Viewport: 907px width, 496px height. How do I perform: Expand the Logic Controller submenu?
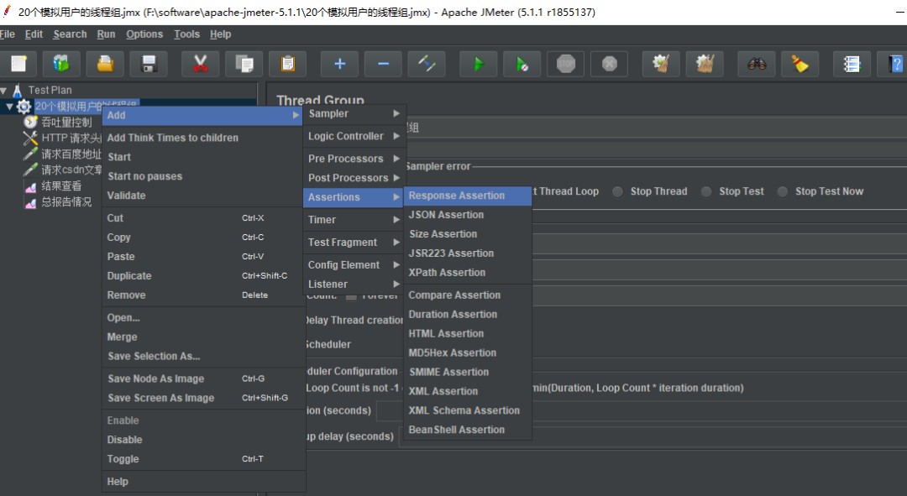[354, 137]
